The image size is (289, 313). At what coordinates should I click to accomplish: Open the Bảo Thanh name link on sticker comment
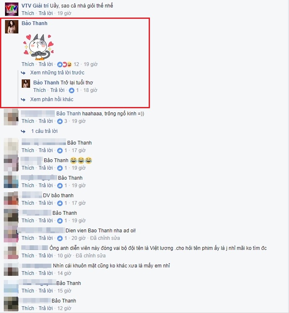click(x=35, y=23)
